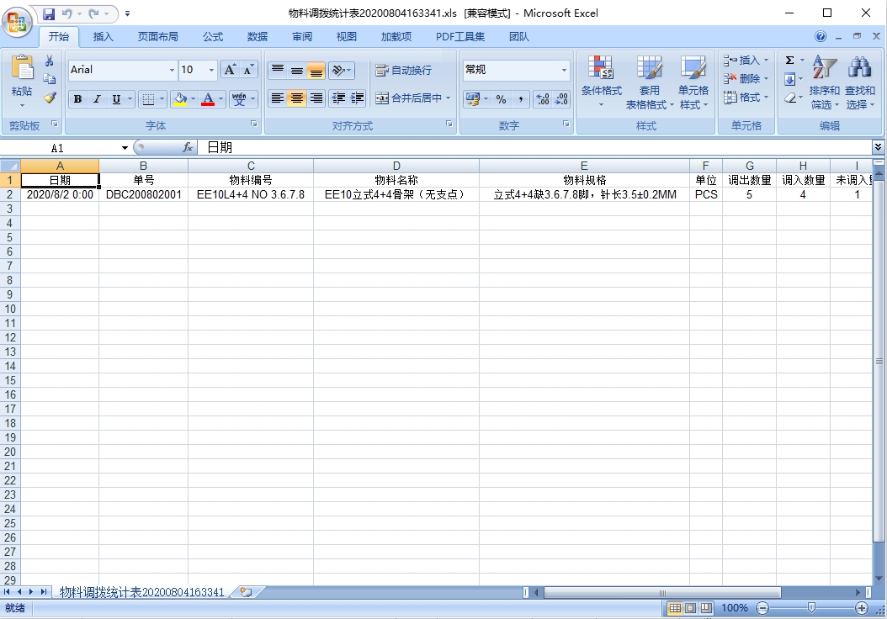887x619 pixels.
Task: Click the Save icon in quick access toolbar
Action: click(49, 13)
